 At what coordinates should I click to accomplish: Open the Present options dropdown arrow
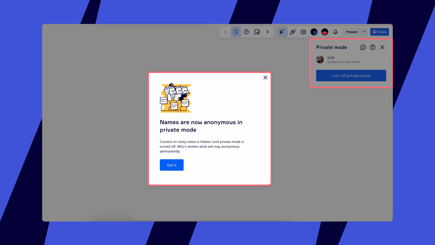364,32
